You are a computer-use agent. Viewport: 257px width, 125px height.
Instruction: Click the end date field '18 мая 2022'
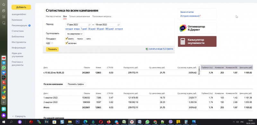(108, 25)
